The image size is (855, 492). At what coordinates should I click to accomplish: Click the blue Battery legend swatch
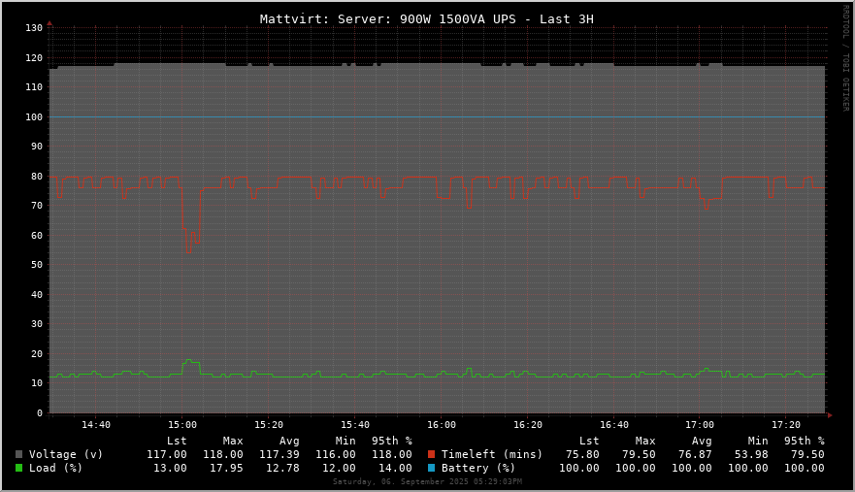click(x=431, y=468)
